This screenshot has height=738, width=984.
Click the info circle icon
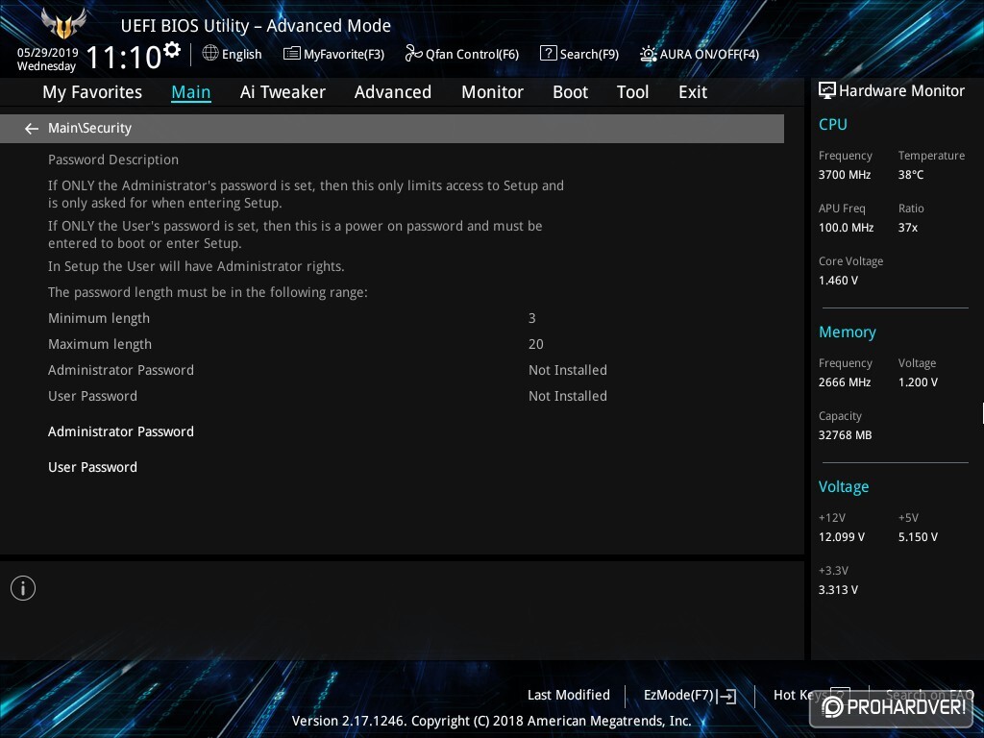(23, 588)
